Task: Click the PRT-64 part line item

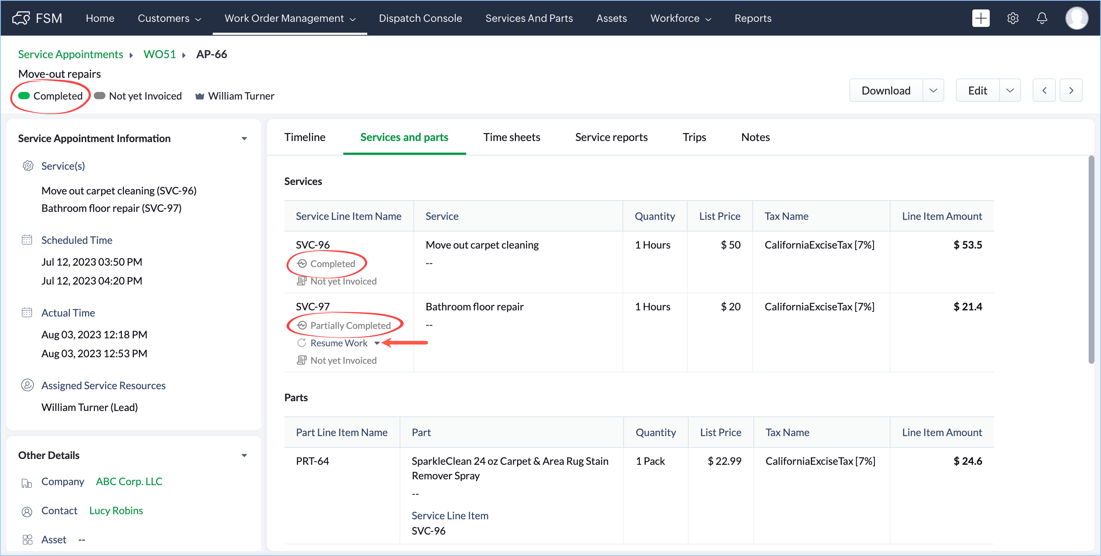Action: pos(312,461)
